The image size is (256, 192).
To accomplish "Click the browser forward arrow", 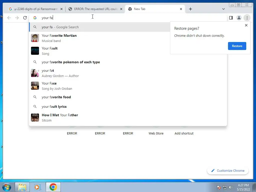I will click(x=17, y=18).
